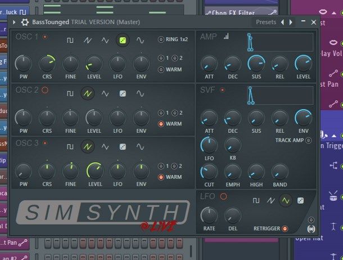This screenshot has width=343, height=260.
Task: Select OSC 2 routing option 2
Action: [x=174, y=113]
